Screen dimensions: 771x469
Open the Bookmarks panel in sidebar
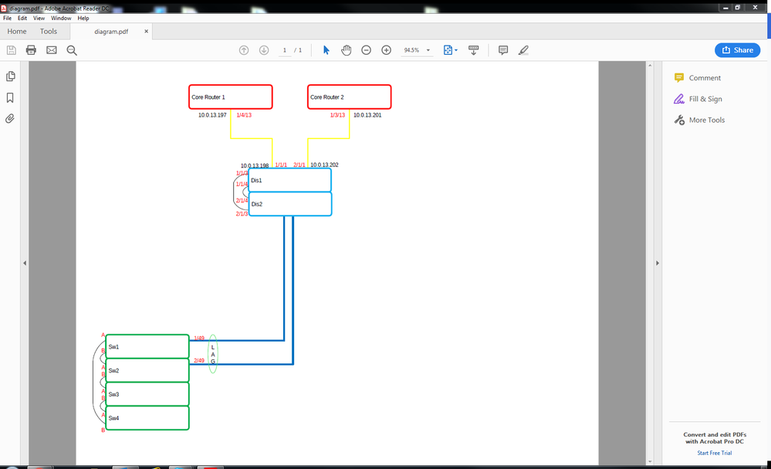[x=11, y=98]
